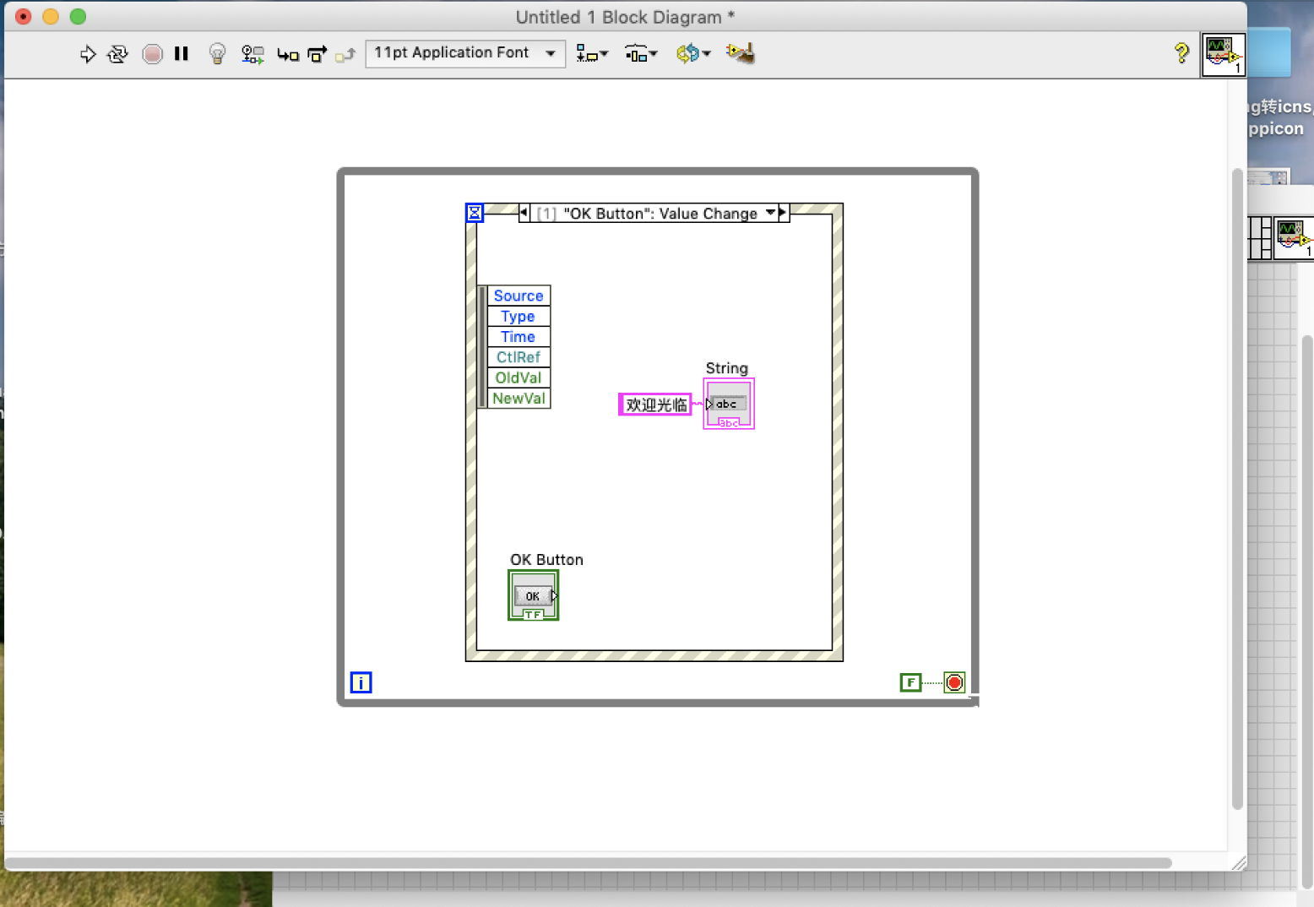Open the 11pt Application Font dropdown
Viewport: 1314px width, 907px height.
click(x=464, y=53)
